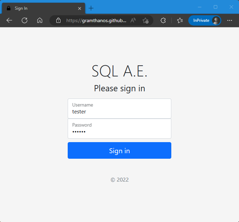The width and height of the screenshot is (239, 222).
Task: Open the Favorites list
Action: tap(180, 20)
